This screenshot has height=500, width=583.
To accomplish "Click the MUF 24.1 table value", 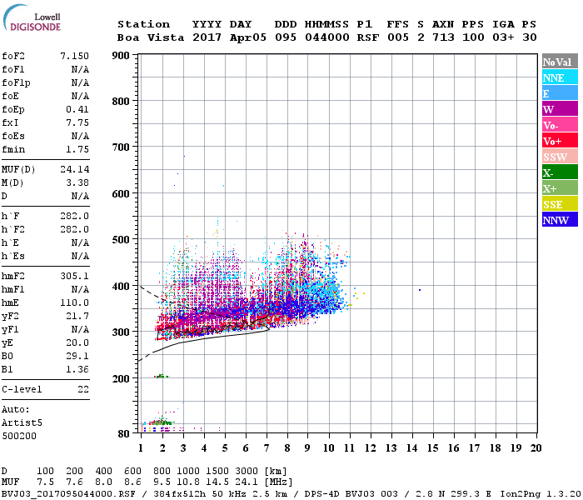I will point(247,482).
